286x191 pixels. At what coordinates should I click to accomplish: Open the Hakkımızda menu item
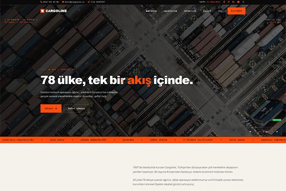click(x=170, y=11)
